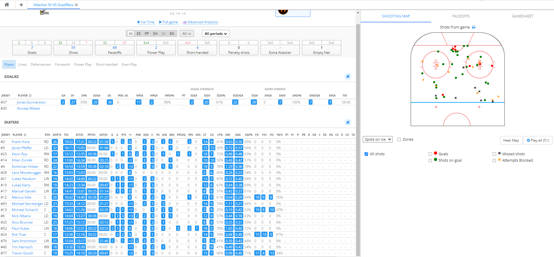554x257 pixels.
Task: Expand the All periods dropdown
Action: click(216, 34)
